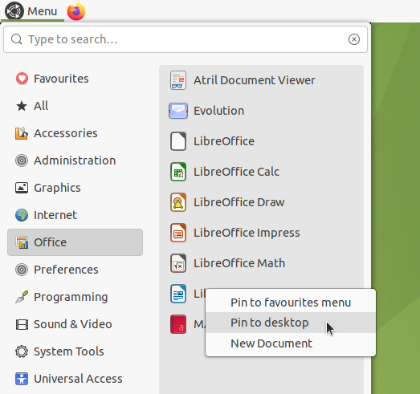Click the Preferences gear icon
The width and height of the screenshot is (420, 394).
(x=22, y=270)
